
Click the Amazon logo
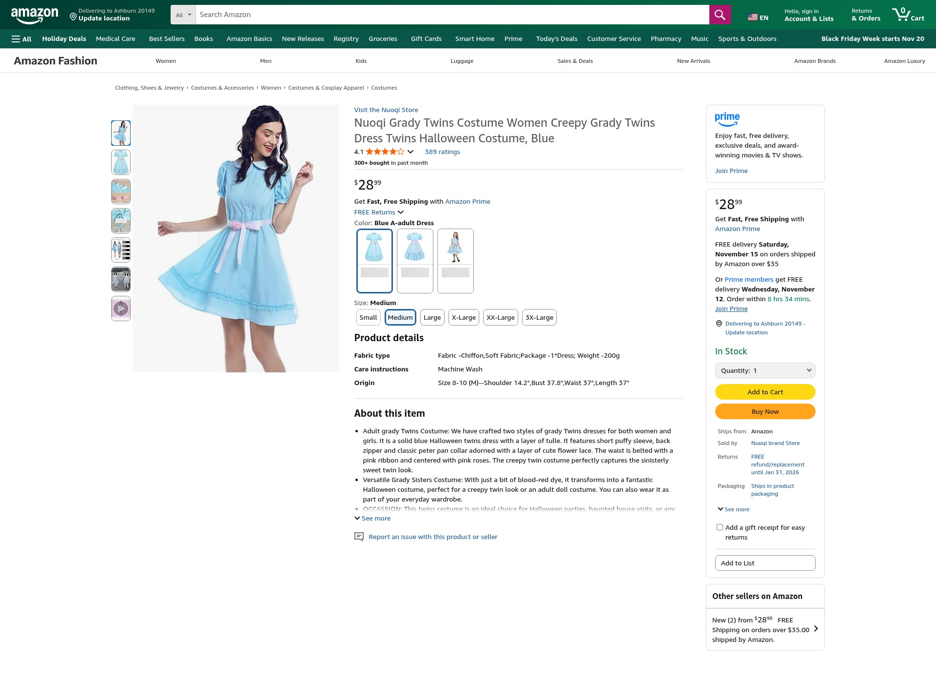pyautogui.click(x=35, y=15)
